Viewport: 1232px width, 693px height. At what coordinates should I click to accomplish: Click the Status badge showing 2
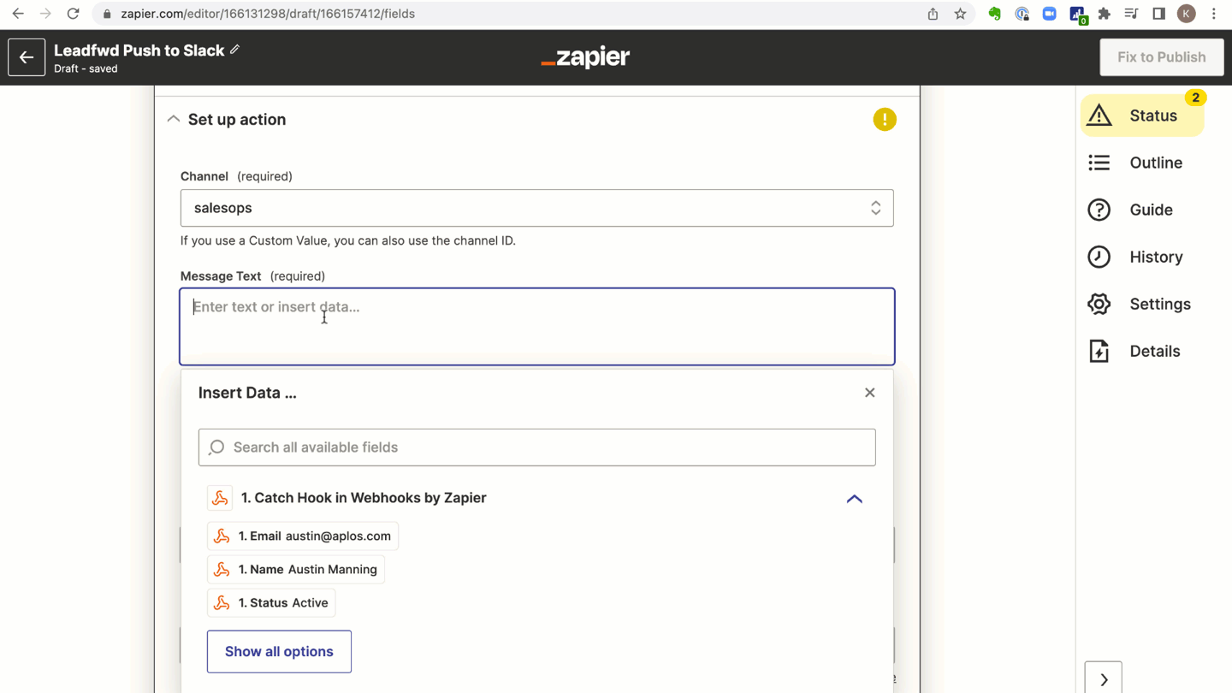point(1195,98)
